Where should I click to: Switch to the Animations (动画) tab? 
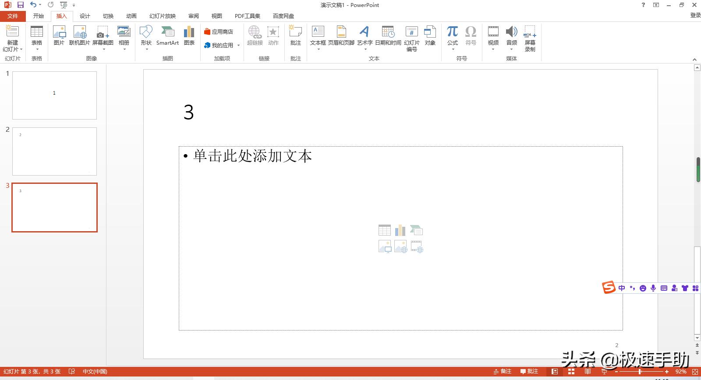(x=131, y=16)
